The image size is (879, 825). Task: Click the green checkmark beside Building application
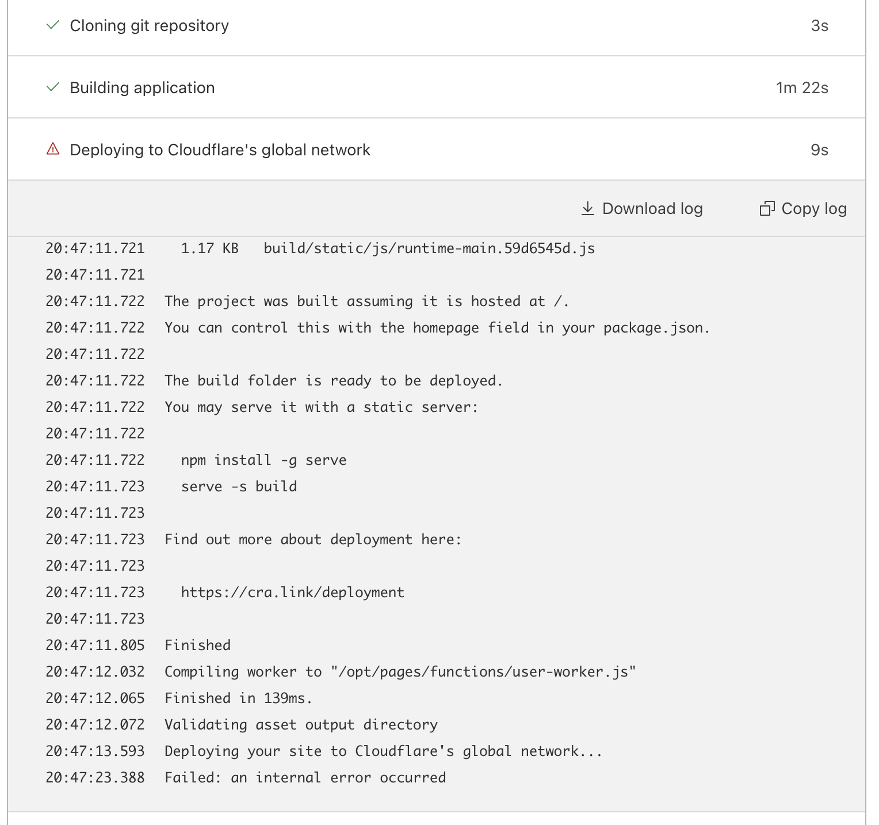53,87
